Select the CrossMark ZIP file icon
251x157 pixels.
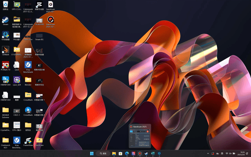coord(28,110)
